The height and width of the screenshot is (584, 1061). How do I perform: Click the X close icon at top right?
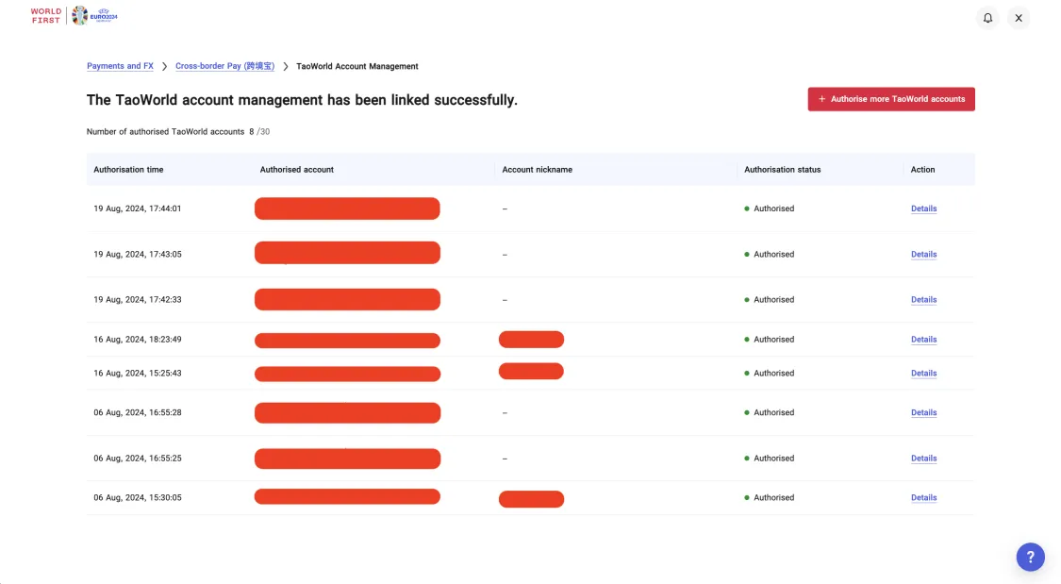pyautogui.click(x=1019, y=18)
